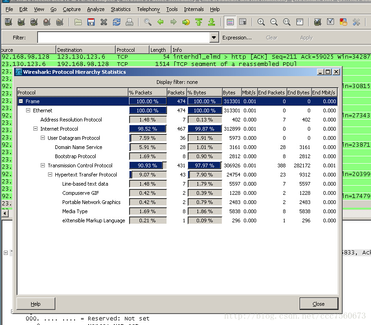Collapse the Hypertext Transfer Protocol node

click(x=50, y=175)
